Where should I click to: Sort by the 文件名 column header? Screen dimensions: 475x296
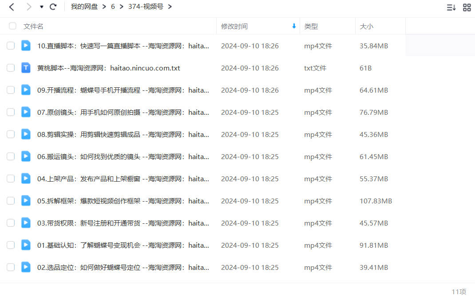[x=33, y=26]
